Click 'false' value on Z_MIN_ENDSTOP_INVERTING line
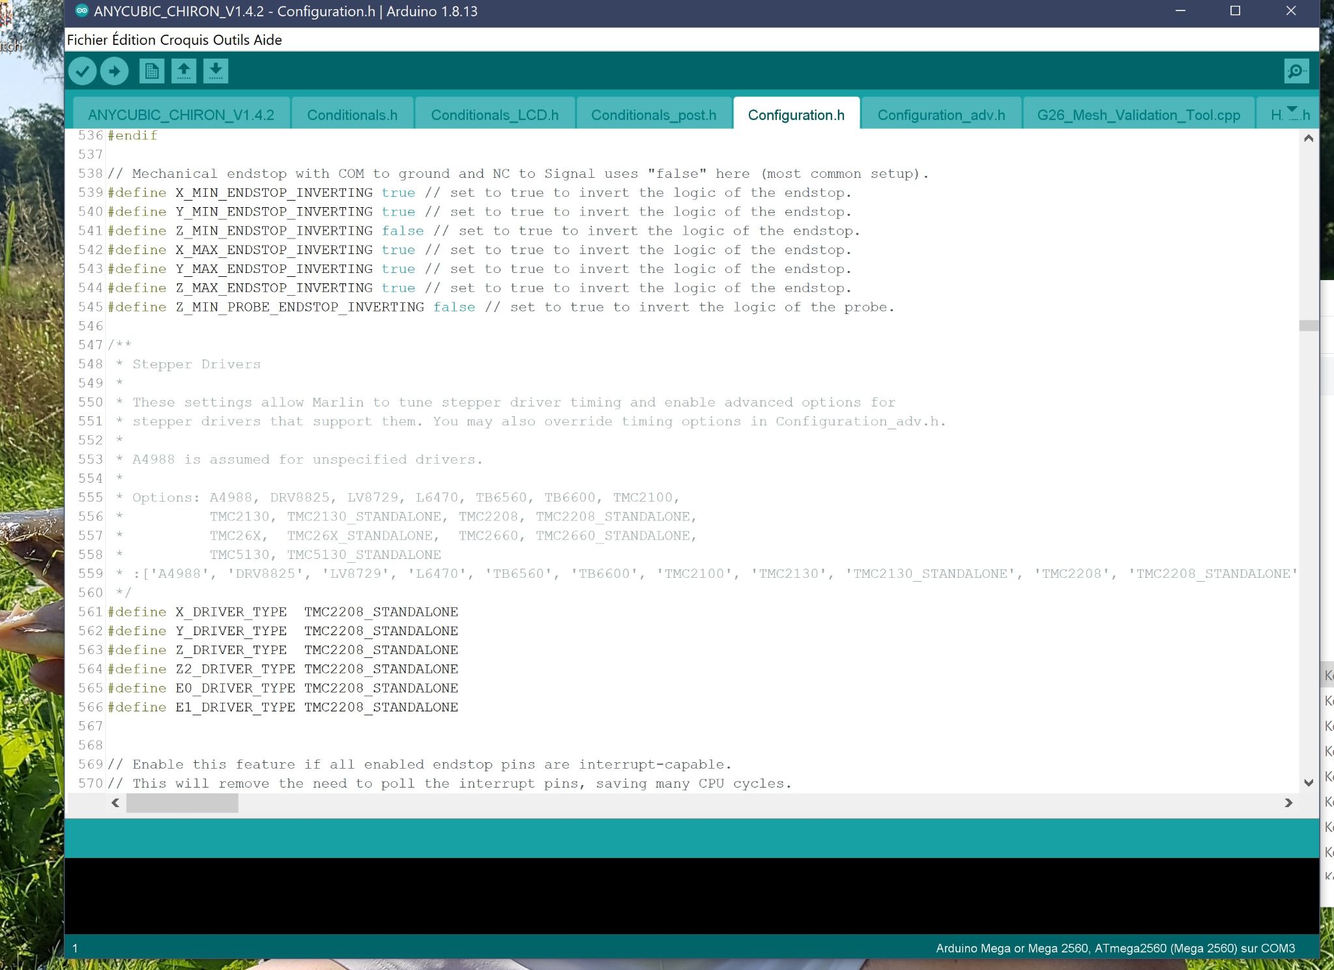Viewport: 1334px width, 970px height. click(x=403, y=231)
